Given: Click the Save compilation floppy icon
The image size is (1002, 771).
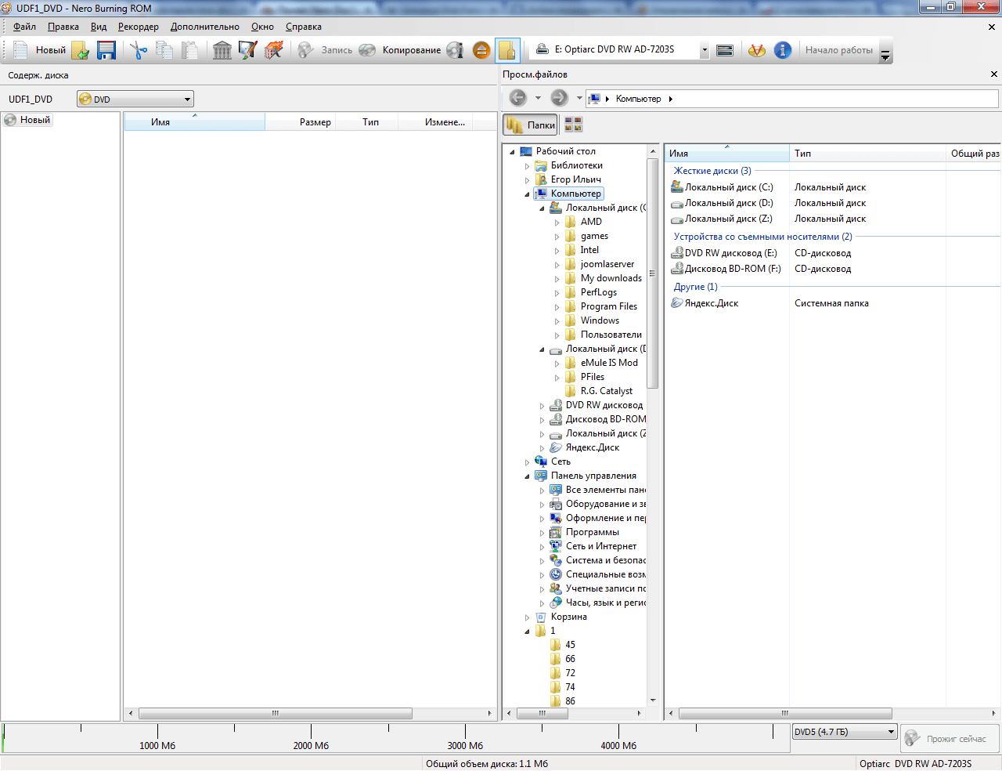Looking at the screenshot, I should tap(106, 50).
